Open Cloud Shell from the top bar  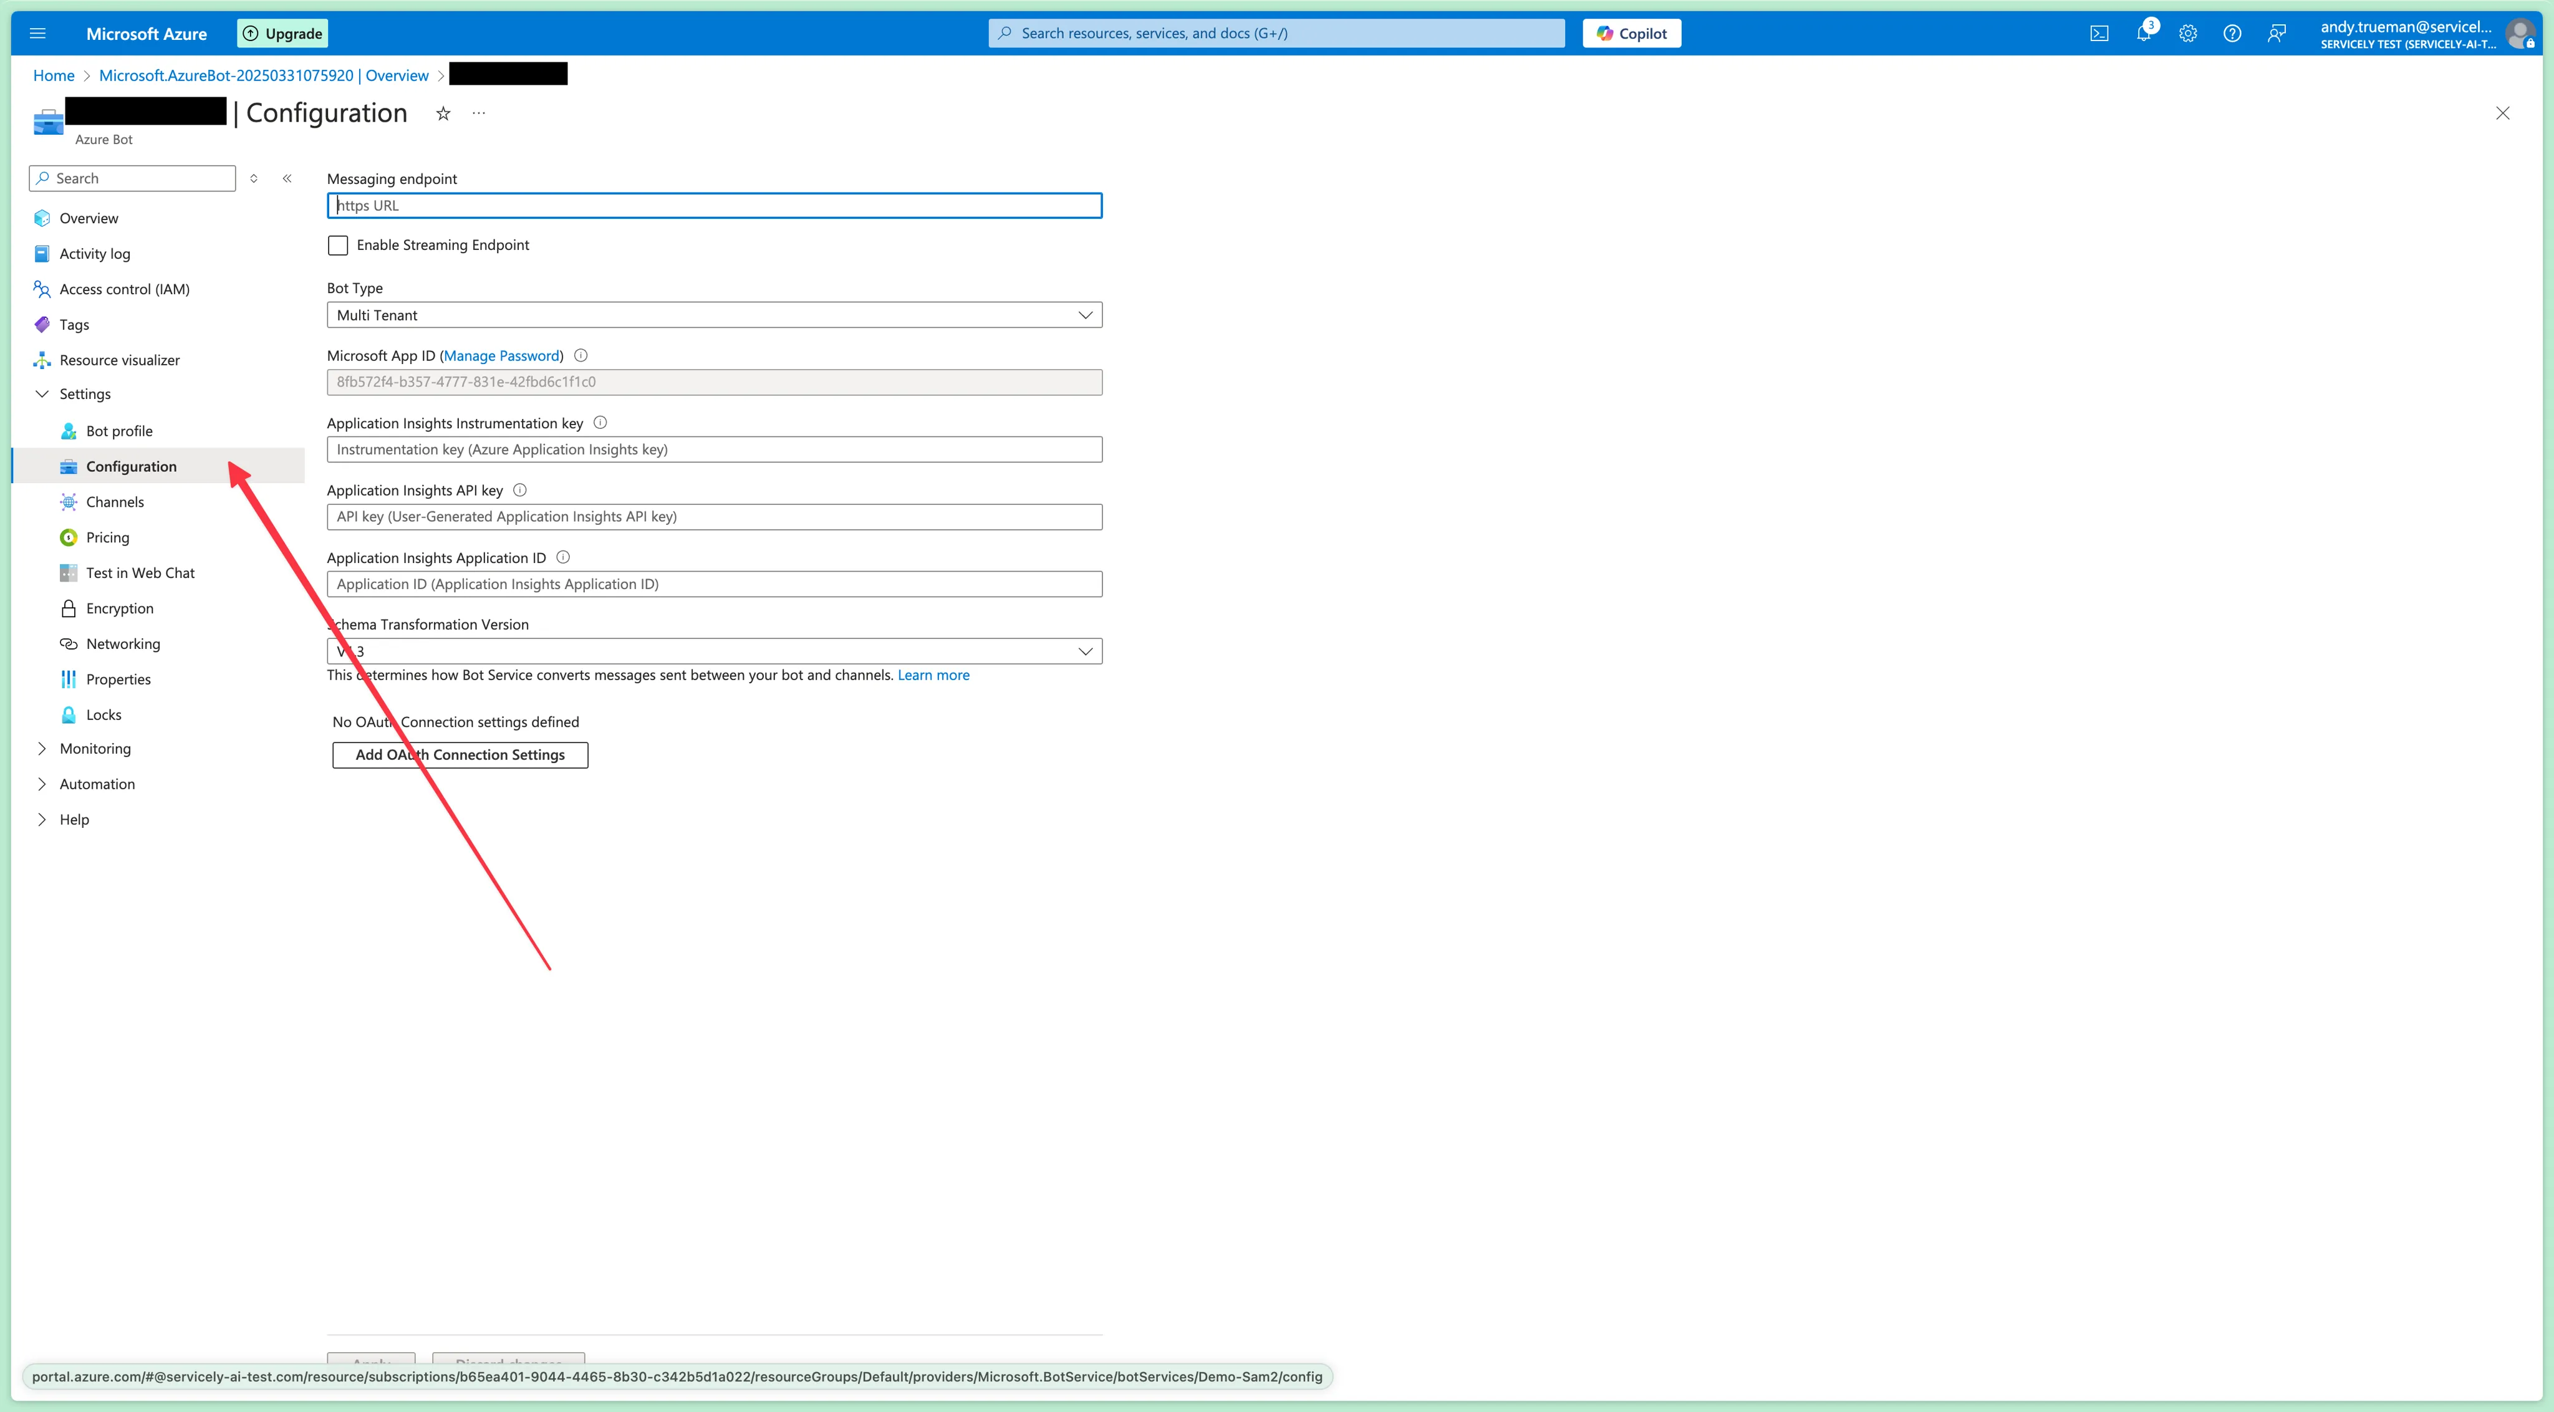[x=2099, y=34]
